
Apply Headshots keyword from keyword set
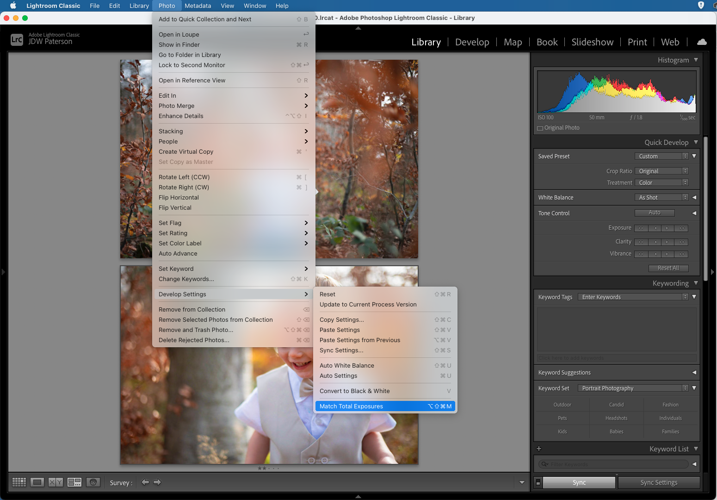617,419
